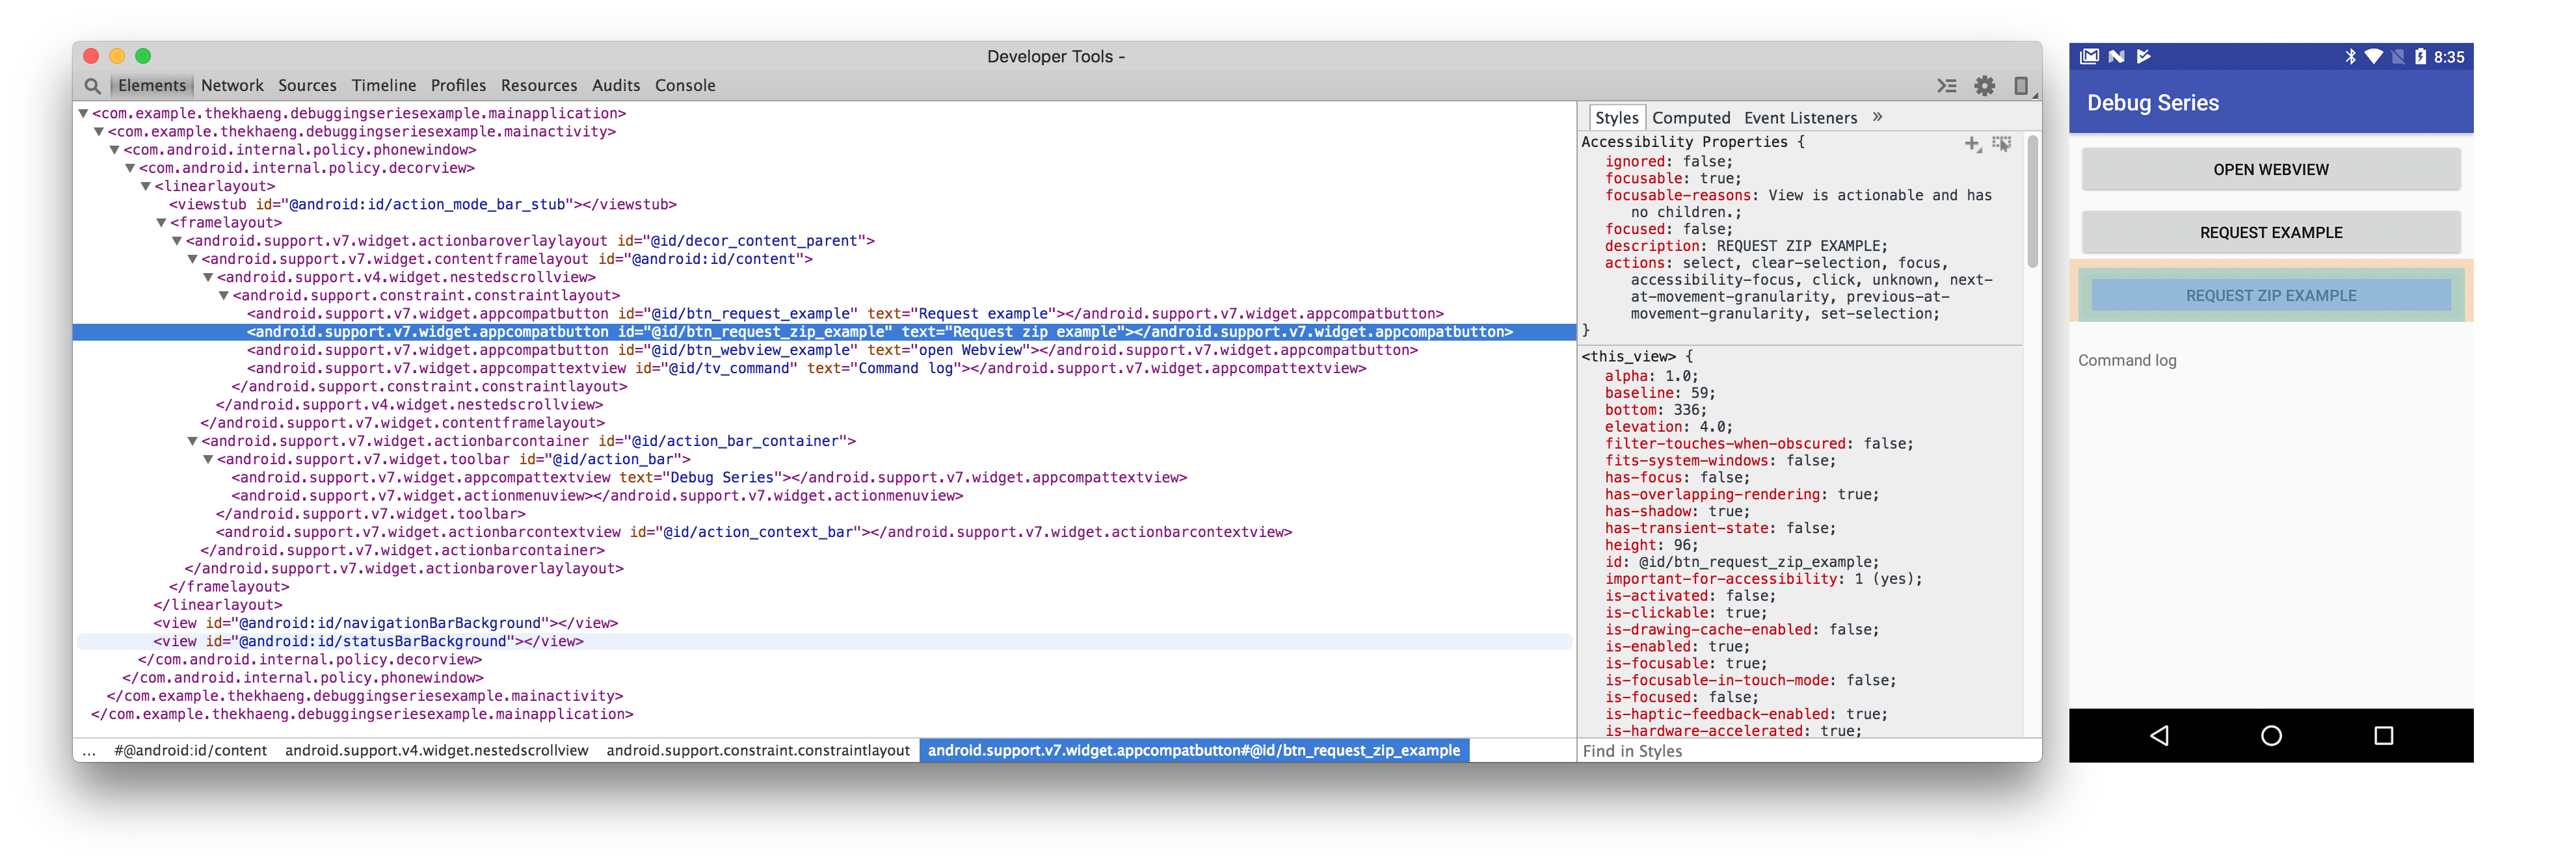Image resolution: width=2576 pixels, height=866 pixels.
Task: Open the Console tab
Action: (x=685, y=86)
